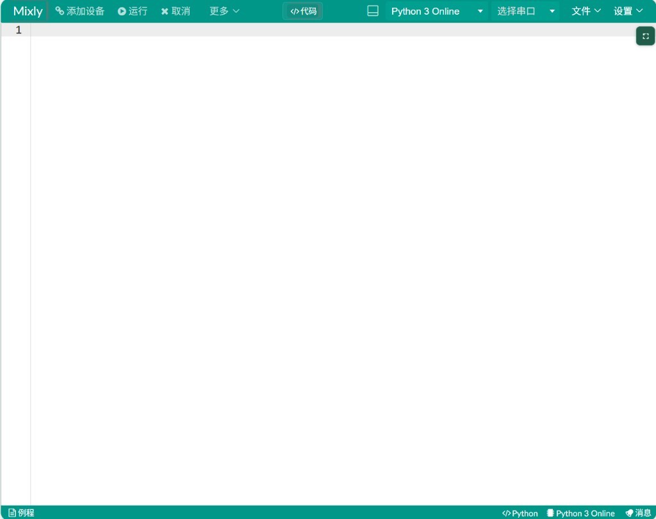Click the Mixly logo
This screenshot has height=519, width=656.
click(x=28, y=12)
